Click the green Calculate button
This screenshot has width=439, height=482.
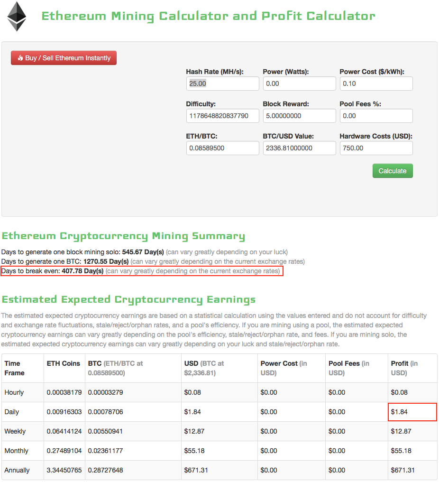pyautogui.click(x=393, y=171)
